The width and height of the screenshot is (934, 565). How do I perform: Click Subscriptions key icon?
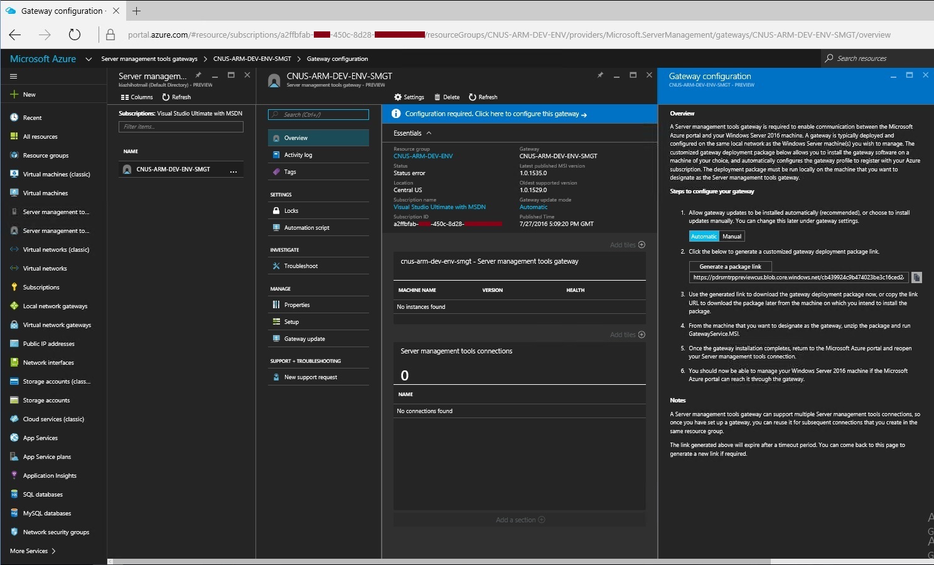pyautogui.click(x=14, y=287)
